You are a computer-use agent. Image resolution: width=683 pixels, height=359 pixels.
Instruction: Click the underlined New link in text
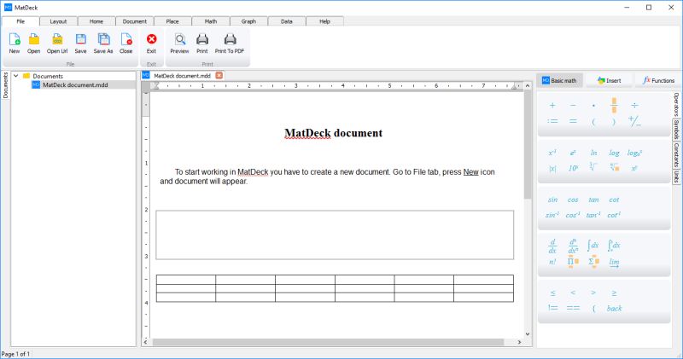[471, 172]
